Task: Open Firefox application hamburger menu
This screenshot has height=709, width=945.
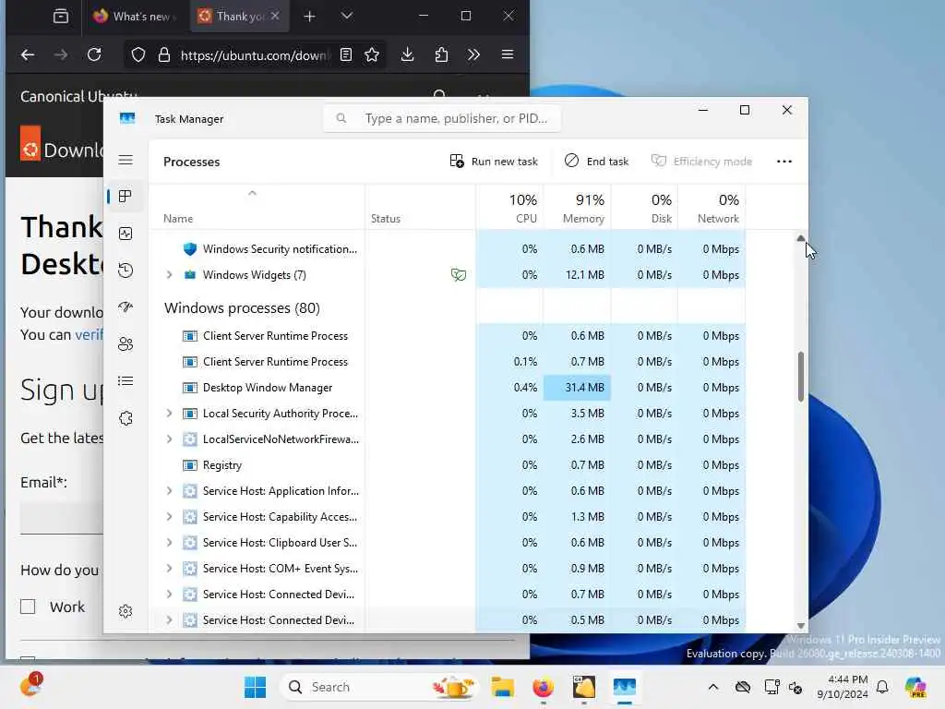Action: click(x=508, y=54)
